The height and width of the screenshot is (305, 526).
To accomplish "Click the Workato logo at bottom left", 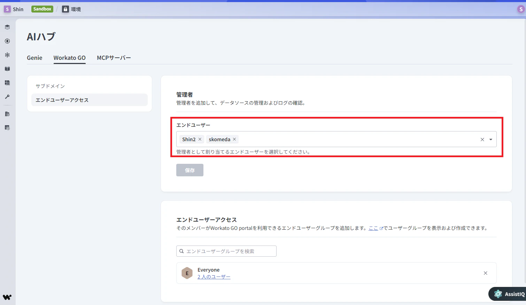I will (7, 297).
